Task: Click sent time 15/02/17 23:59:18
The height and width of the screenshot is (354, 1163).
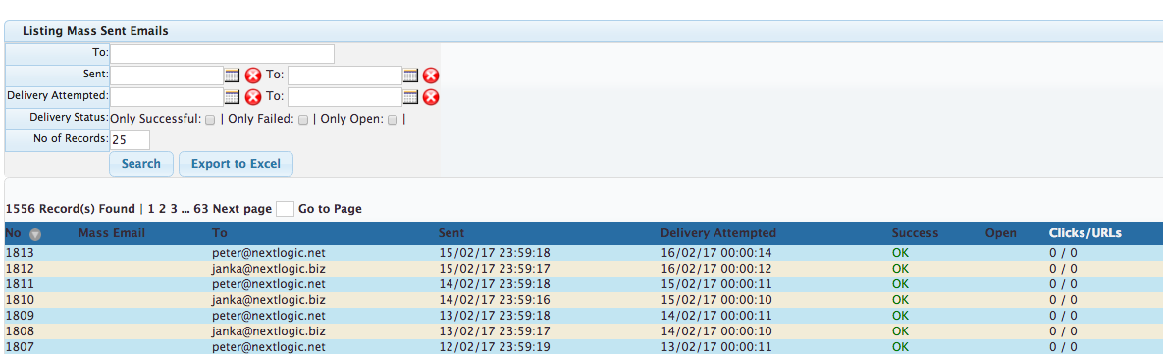Action: click(x=495, y=253)
